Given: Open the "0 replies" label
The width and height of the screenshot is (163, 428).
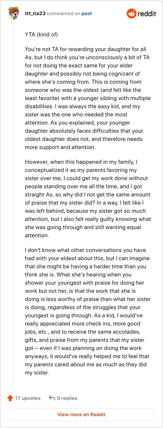Looking at the screenshot, I should coord(67,398).
